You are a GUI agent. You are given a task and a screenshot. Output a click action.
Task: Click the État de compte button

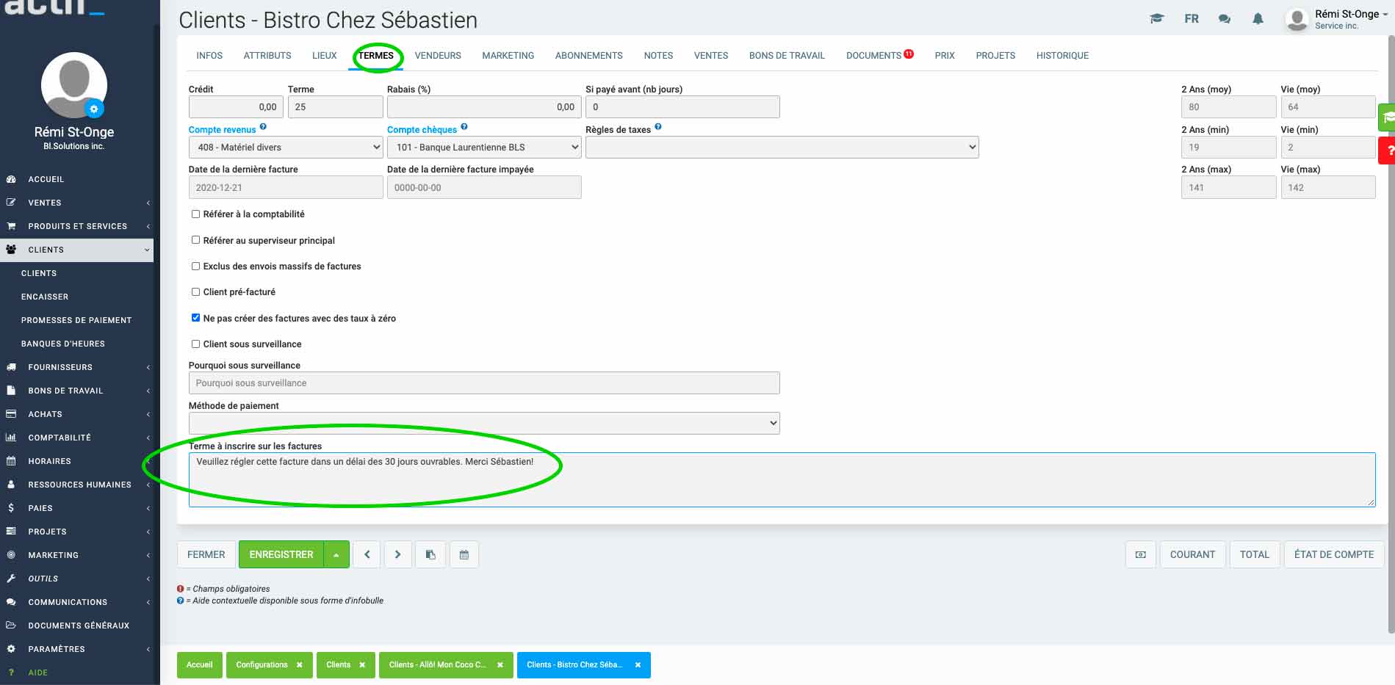point(1333,554)
